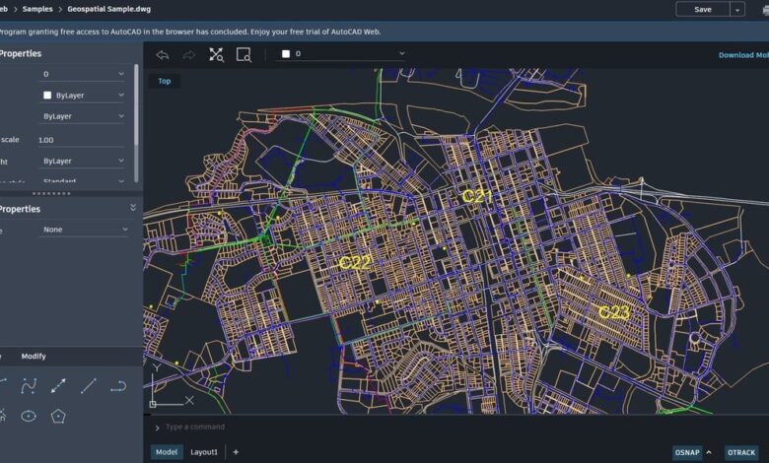The image size is (769, 463).
Task: Open the Save options dropdown arrow
Action: 737,9
